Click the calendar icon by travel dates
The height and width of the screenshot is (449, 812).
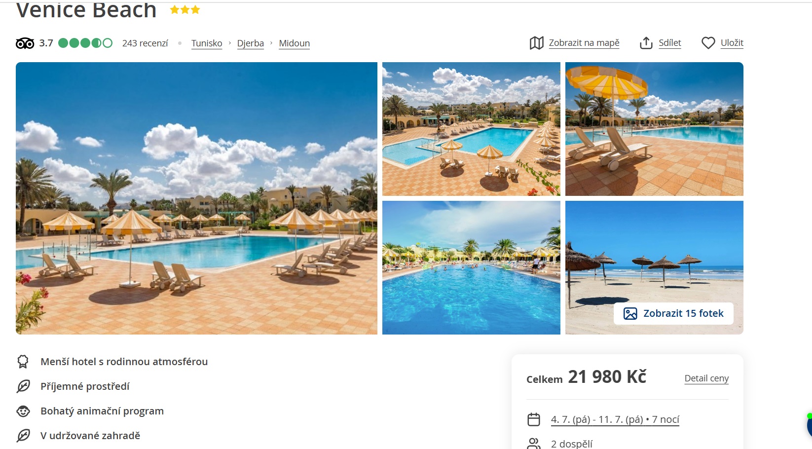pos(534,419)
